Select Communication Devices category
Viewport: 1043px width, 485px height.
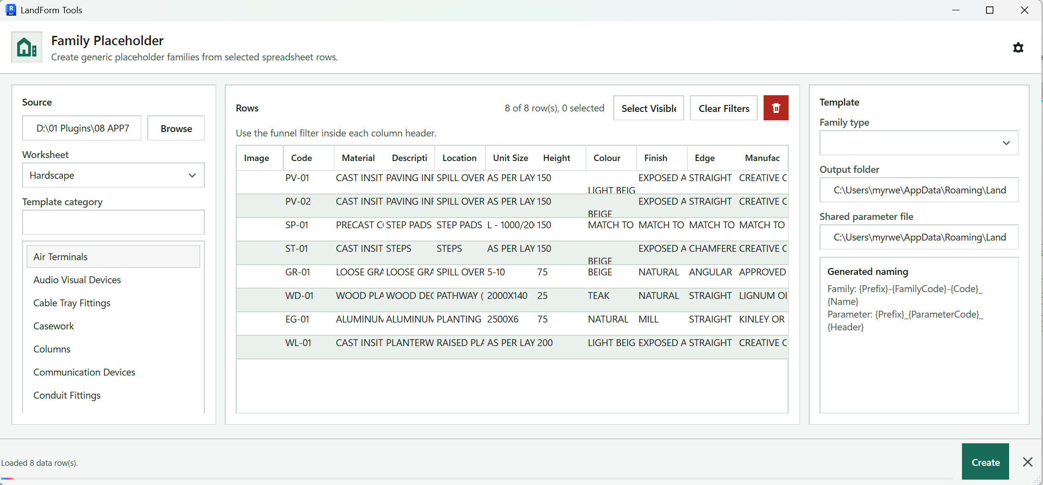pyautogui.click(x=113, y=372)
